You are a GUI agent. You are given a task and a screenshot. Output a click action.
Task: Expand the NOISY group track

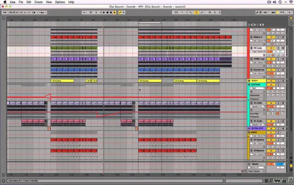click(x=249, y=81)
